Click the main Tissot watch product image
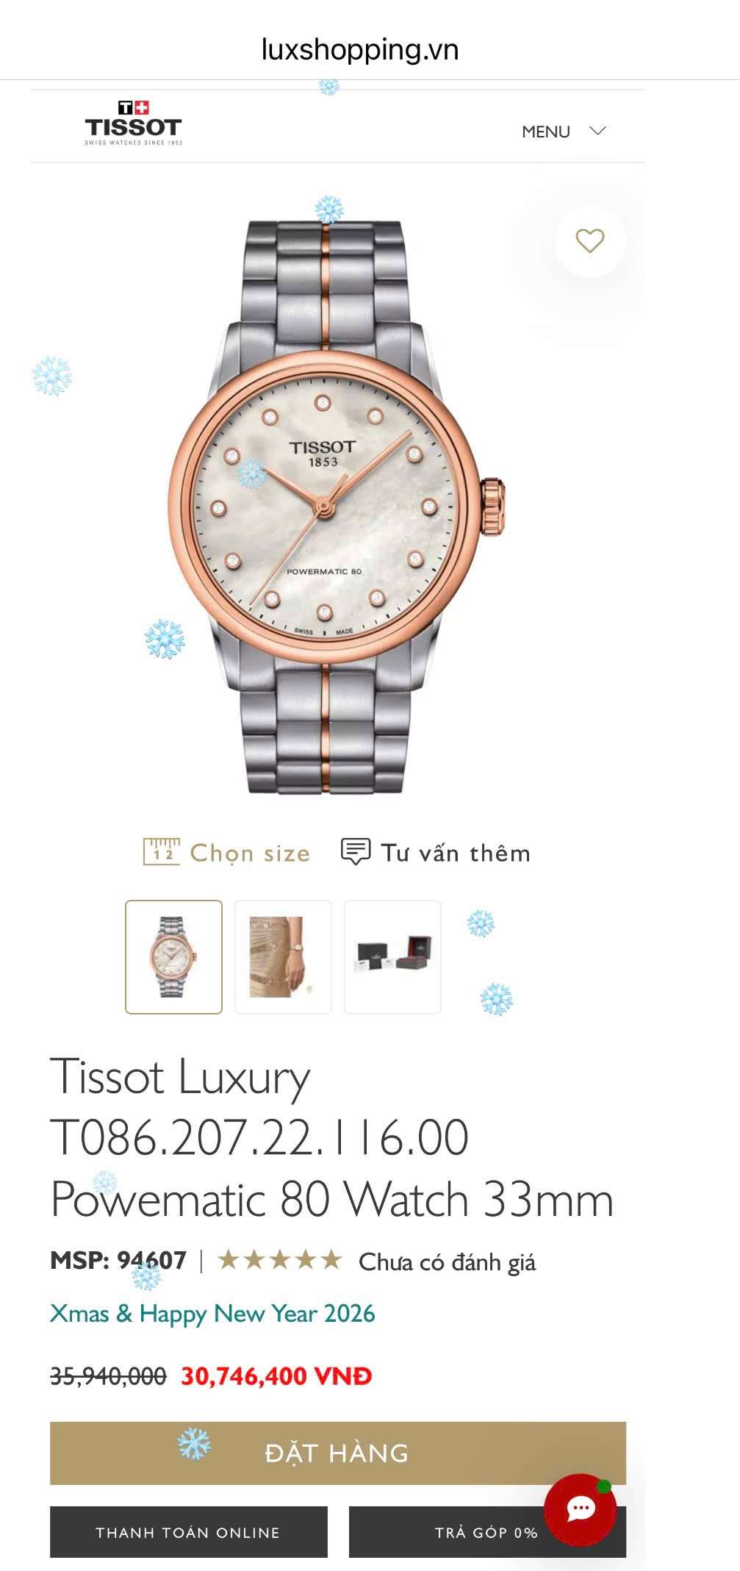The width and height of the screenshot is (740, 1571). (338, 507)
